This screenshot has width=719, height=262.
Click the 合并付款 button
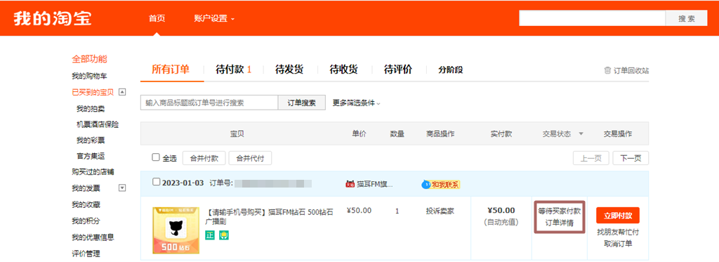pos(204,158)
